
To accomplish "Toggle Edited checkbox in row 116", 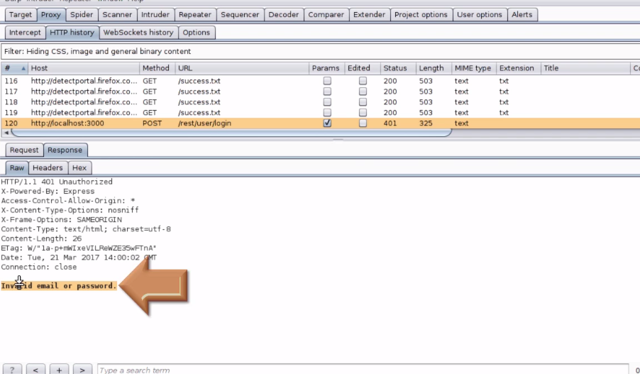I will coord(363,81).
